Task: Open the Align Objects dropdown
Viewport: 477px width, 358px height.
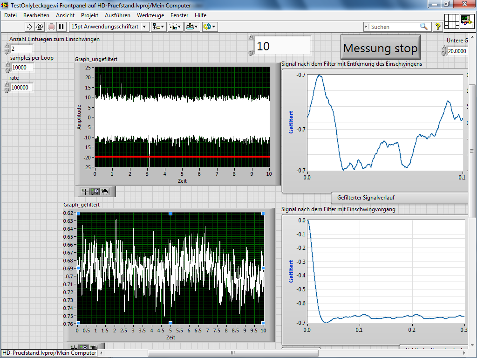Action: point(158,27)
